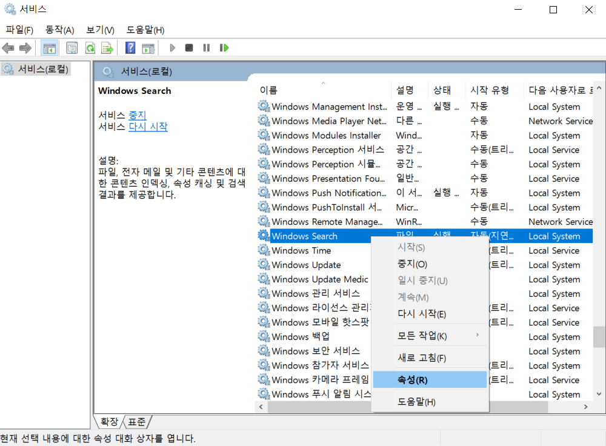The width and height of the screenshot is (606, 446).
Task: Choose 속성(R) in the context menu
Action: [430, 379]
